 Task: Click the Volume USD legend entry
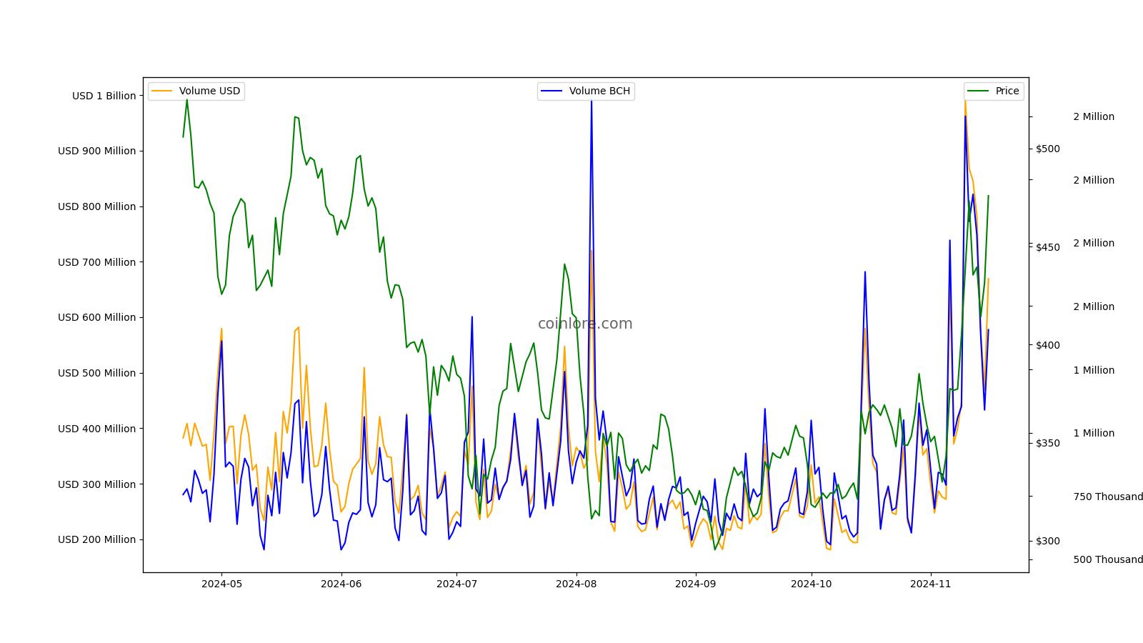click(196, 91)
